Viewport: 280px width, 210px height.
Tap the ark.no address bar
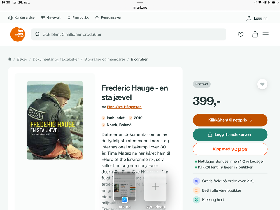pos(140,8)
